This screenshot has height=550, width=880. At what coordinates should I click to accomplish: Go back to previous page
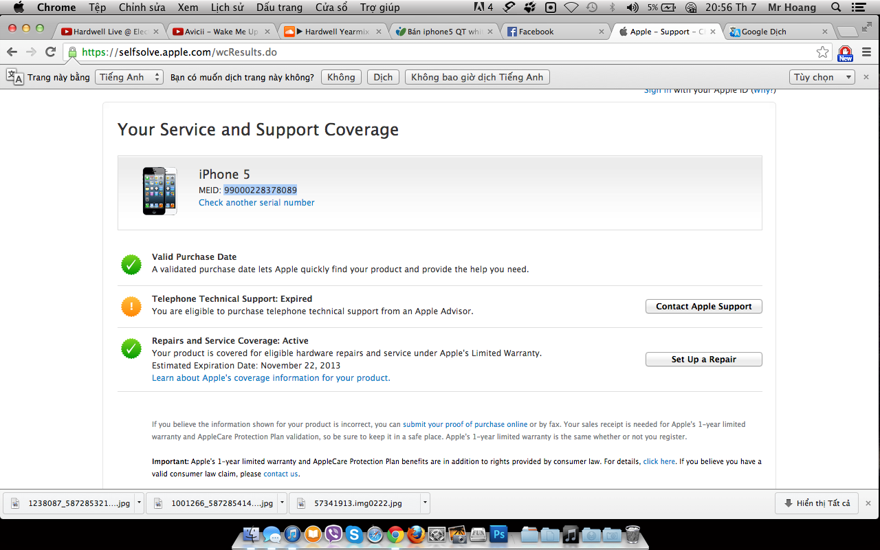12,52
